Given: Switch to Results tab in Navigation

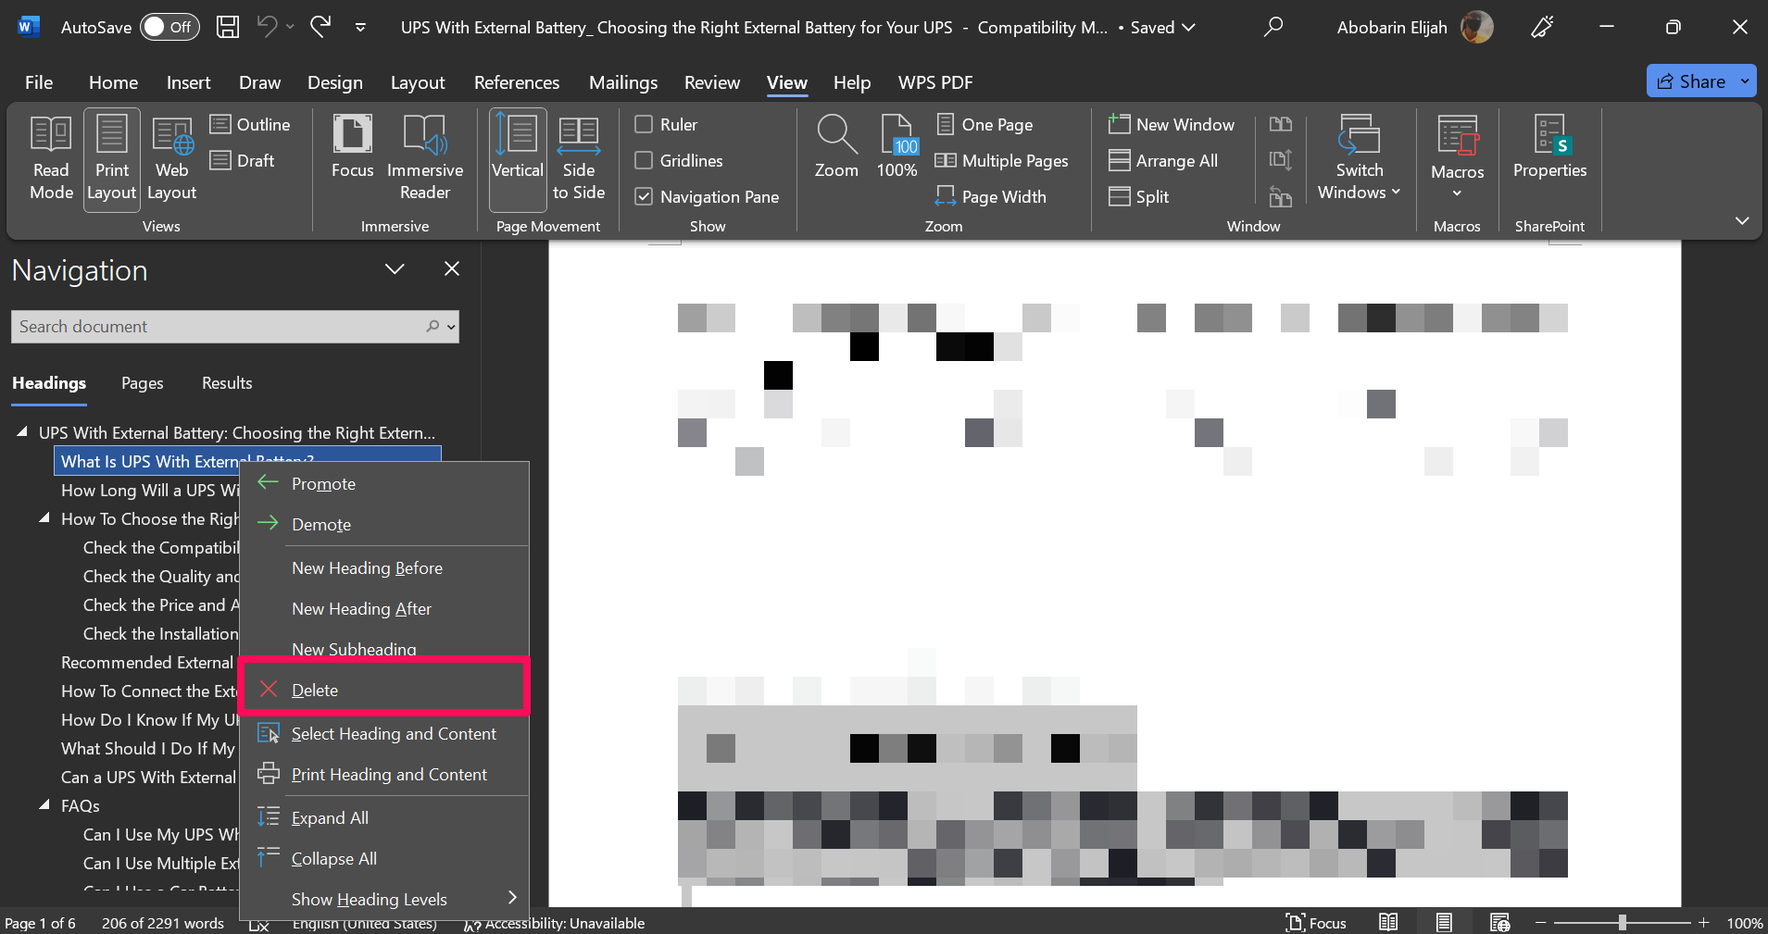Looking at the screenshot, I should point(227,383).
